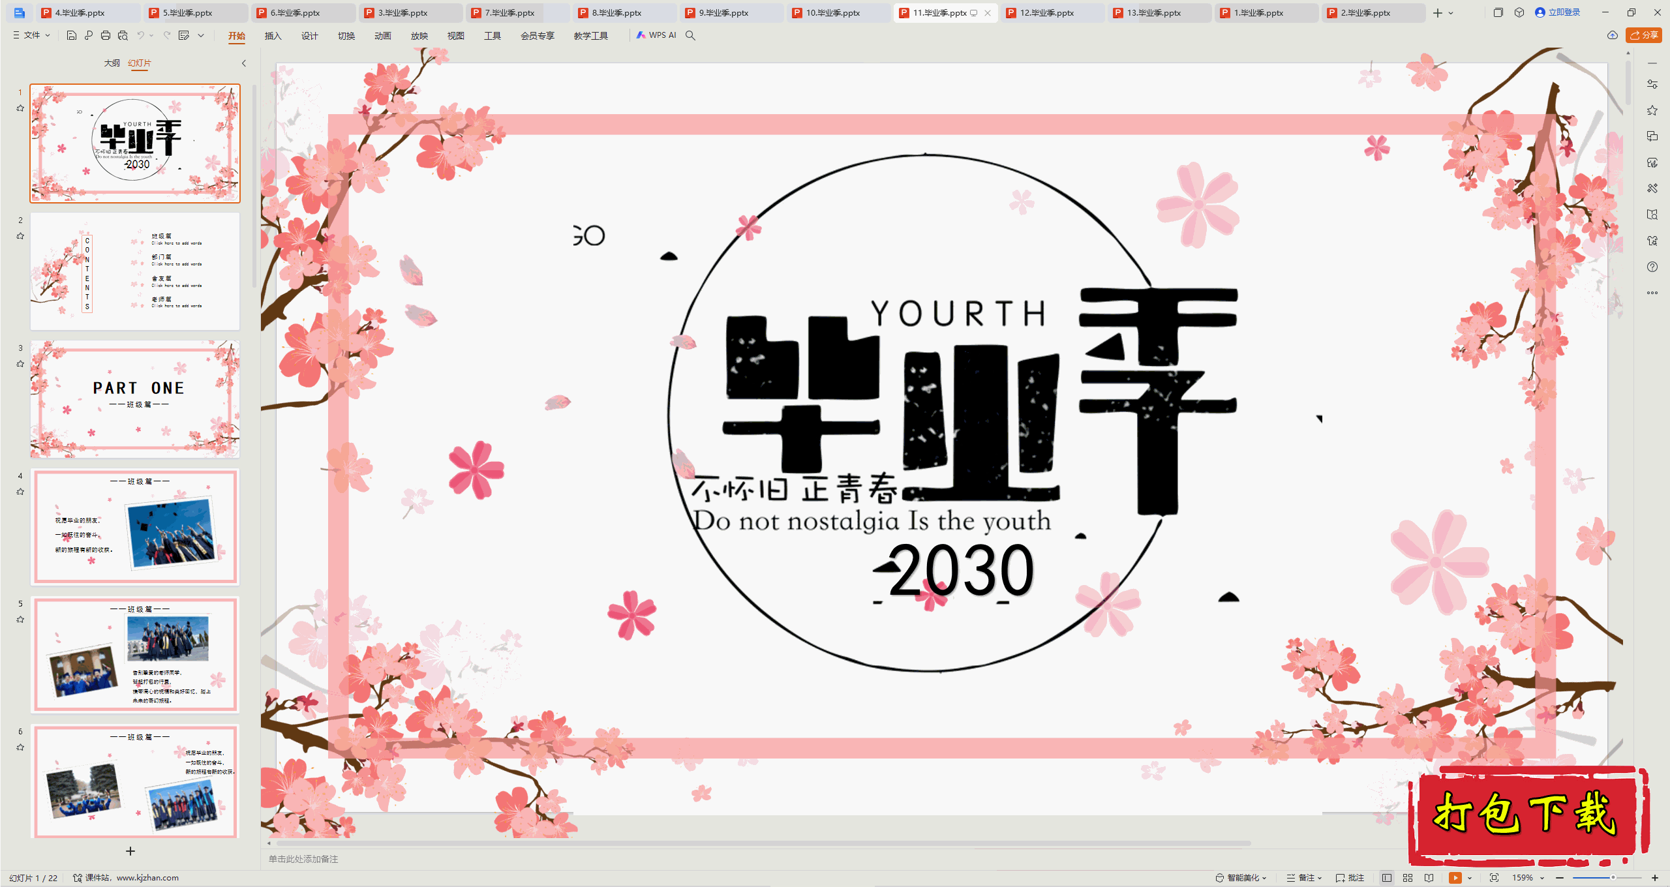
Task: Close the 11.毕业季.pptx tab
Action: point(988,12)
